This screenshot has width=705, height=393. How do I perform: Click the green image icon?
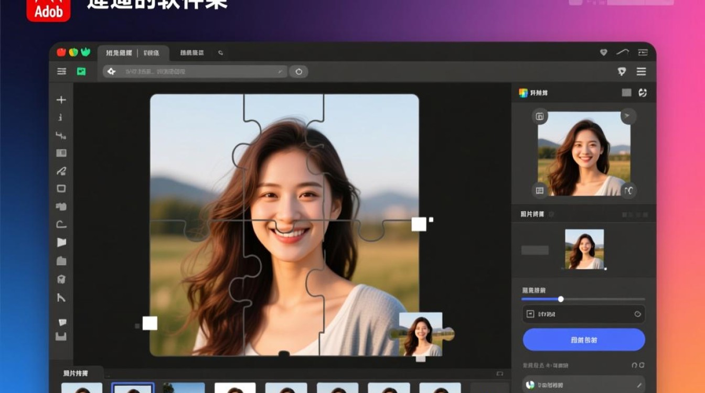click(x=81, y=71)
